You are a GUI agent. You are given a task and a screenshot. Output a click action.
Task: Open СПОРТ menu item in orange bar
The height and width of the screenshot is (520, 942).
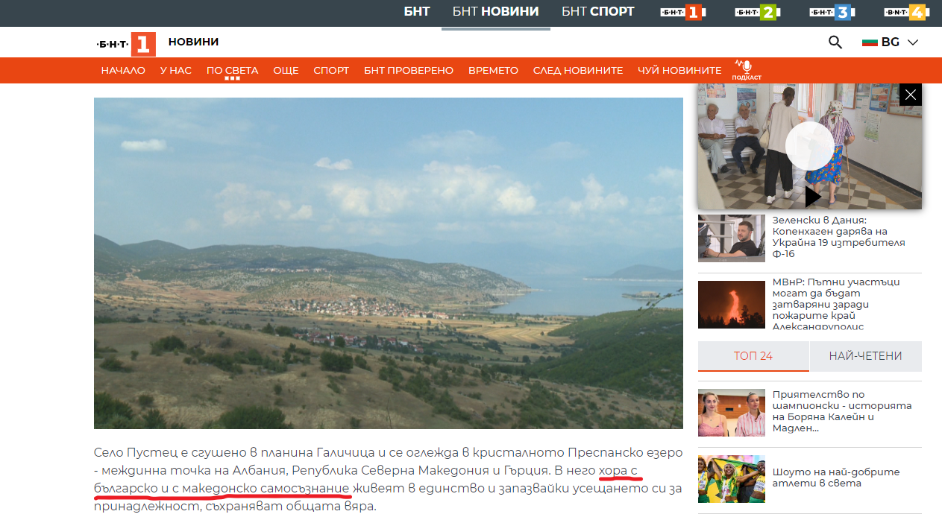point(331,70)
